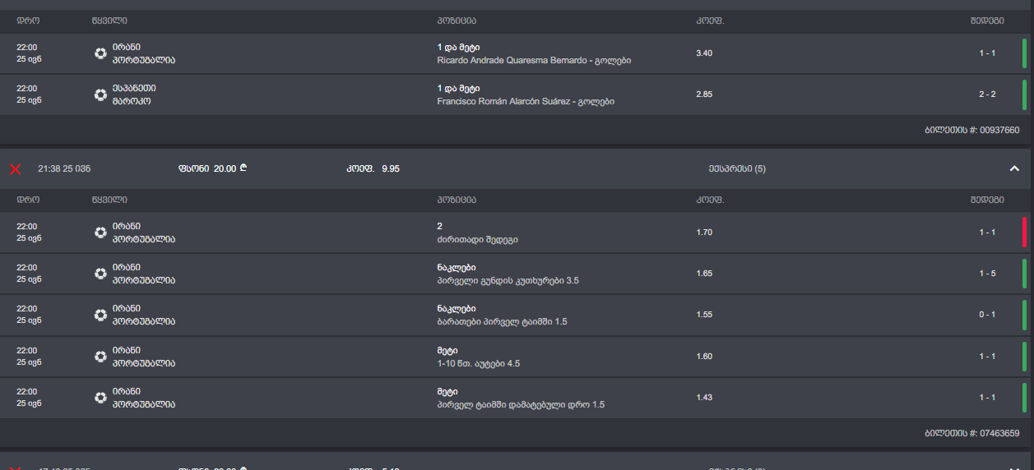The height and width of the screenshot is (470, 1034).
Task: Click the lari currency symbol next to 20.00
Action: click(x=243, y=168)
